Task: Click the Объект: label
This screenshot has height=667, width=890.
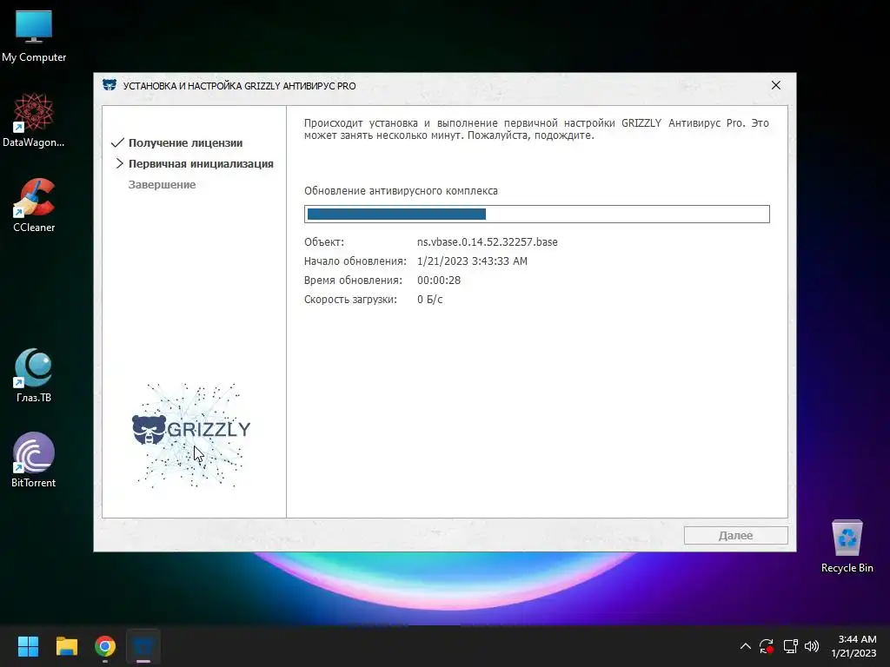Action: pyautogui.click(x=324, y=241)
